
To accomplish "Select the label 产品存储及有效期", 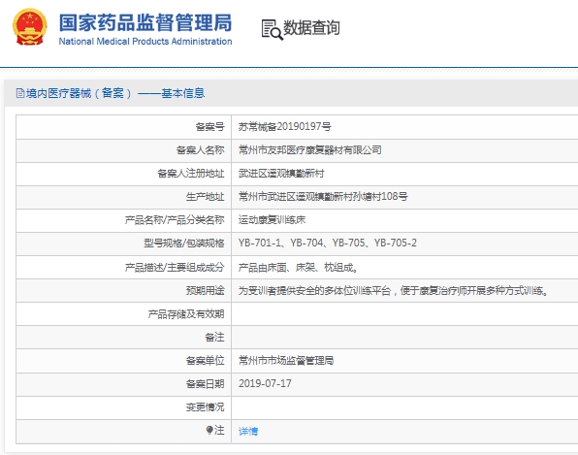I will pyautogui.click(x=186, y=314).
